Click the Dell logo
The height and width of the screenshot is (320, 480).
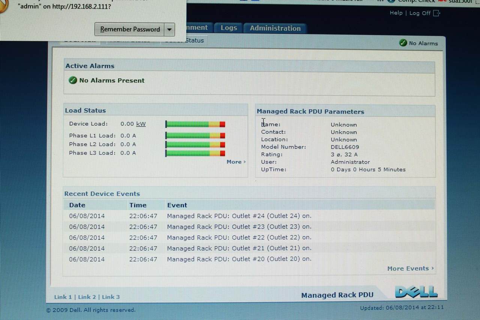tap(416, 291)
